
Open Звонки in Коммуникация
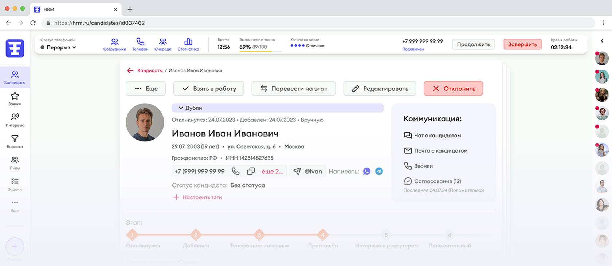[418, 166]
